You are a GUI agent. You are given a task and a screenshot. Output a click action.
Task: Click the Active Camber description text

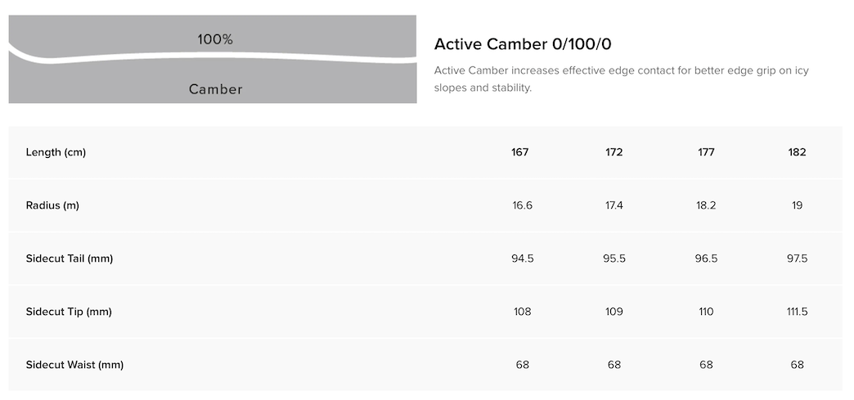pyautogui.click(x=621, y=79)
